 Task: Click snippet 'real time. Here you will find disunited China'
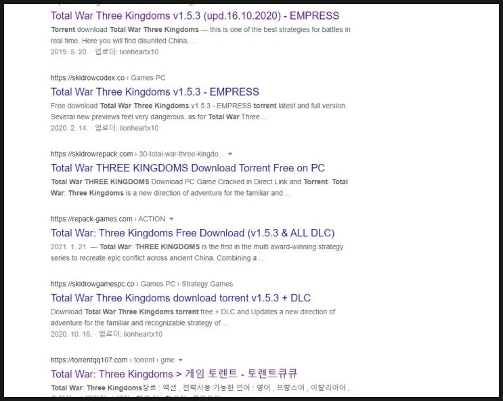(119, 41)
